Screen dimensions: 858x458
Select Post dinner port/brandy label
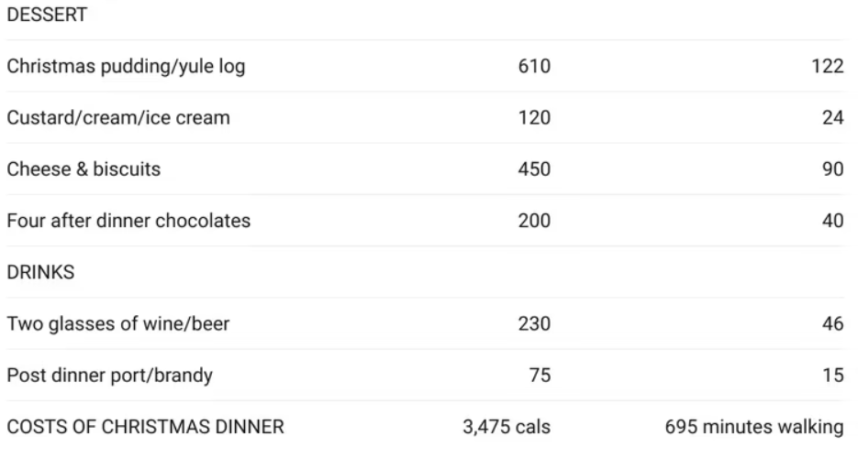110,376
